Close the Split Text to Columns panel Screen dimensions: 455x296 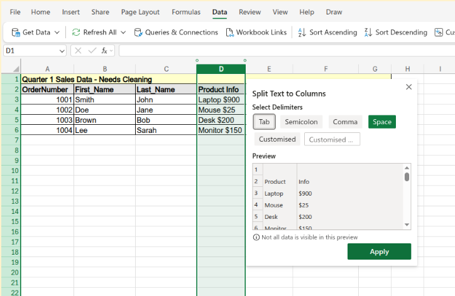pyautogui.click(x=408, y=87)
